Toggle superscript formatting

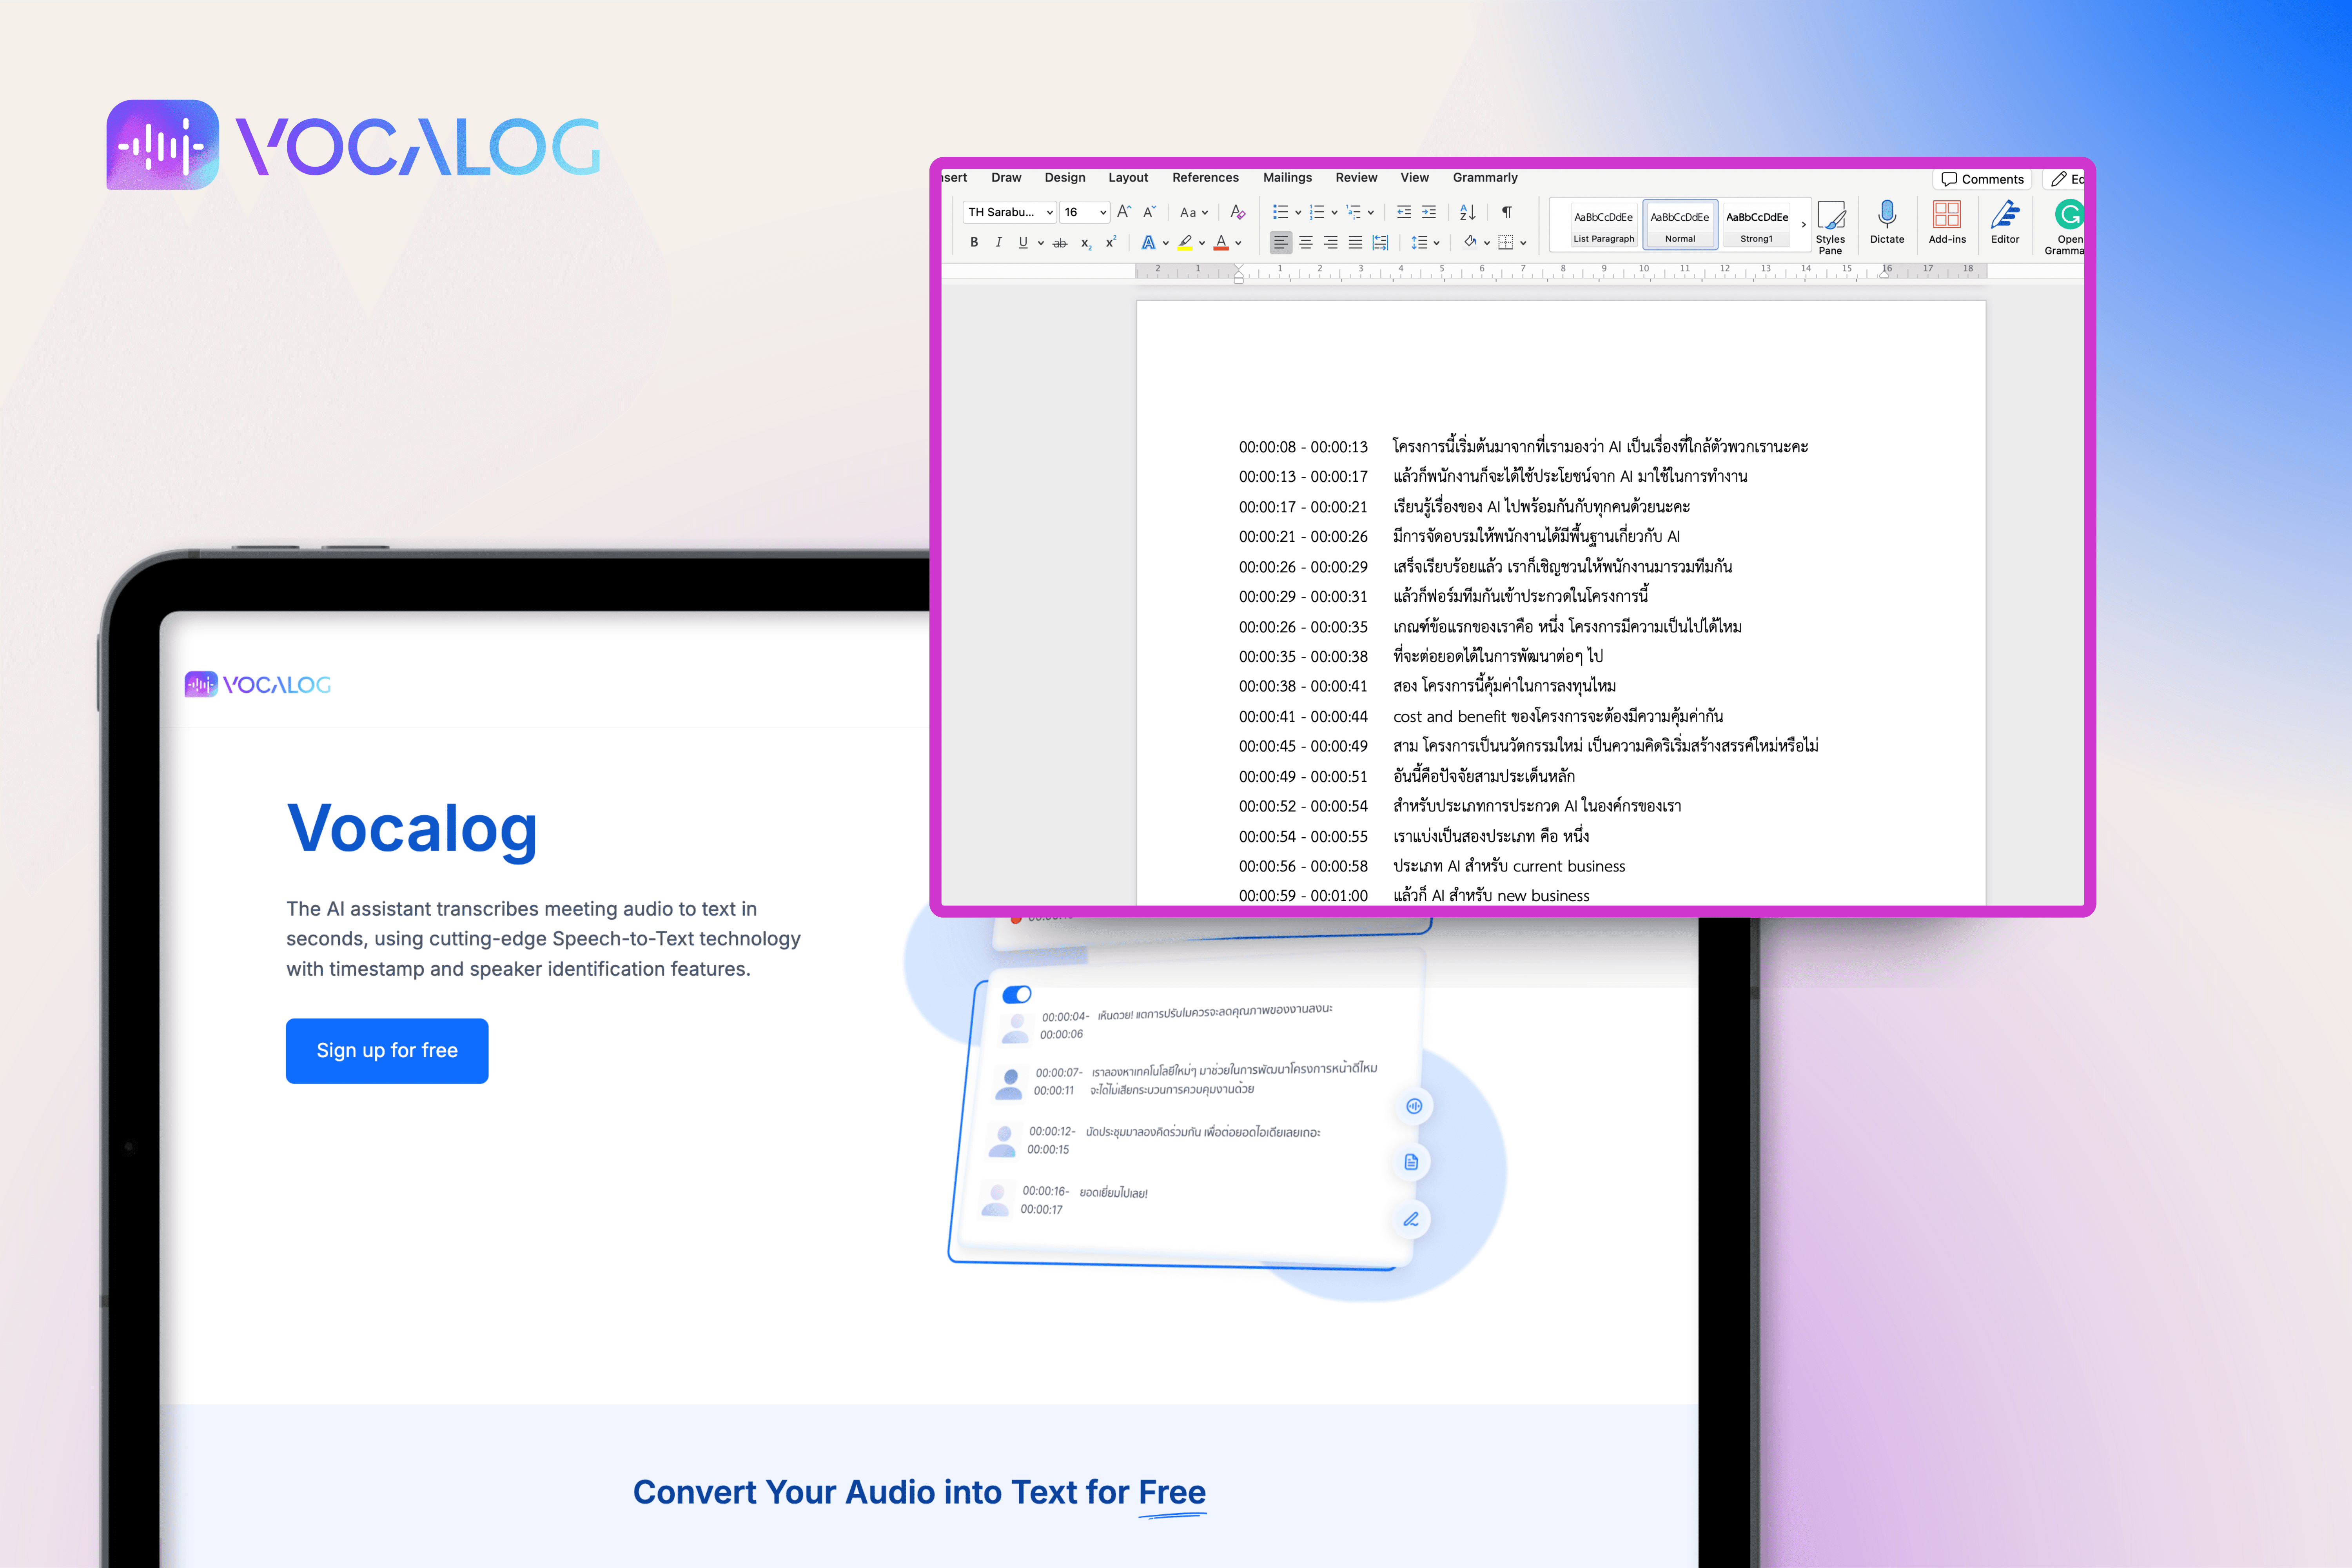(1110, 242)
